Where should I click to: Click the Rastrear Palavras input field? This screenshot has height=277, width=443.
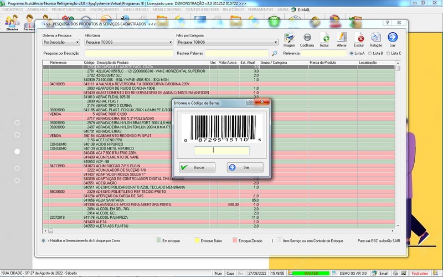click(237, 53)
